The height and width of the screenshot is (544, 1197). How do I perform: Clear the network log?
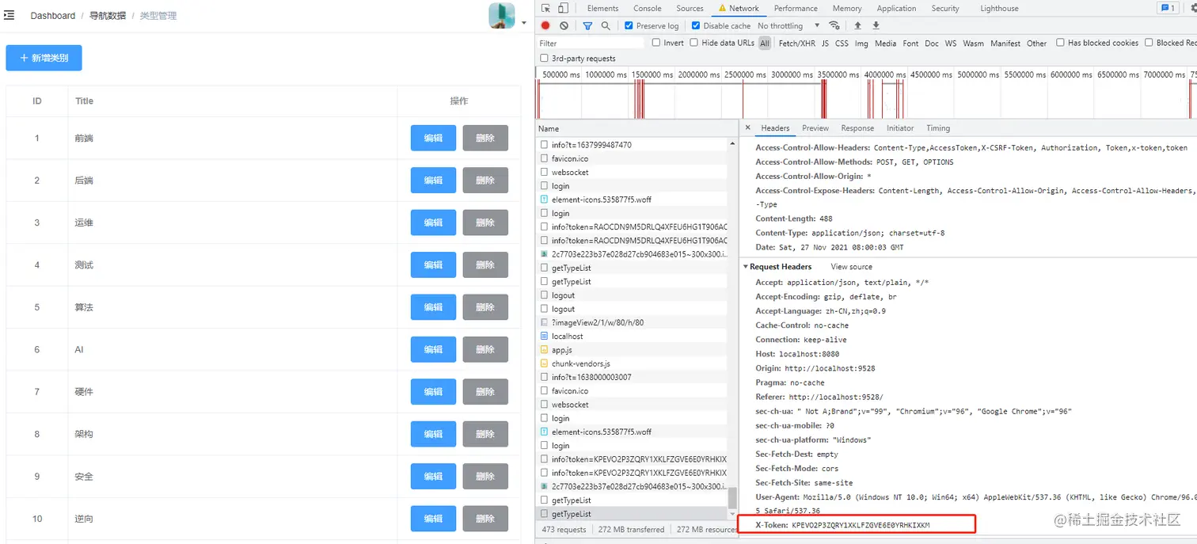point(564,25)
